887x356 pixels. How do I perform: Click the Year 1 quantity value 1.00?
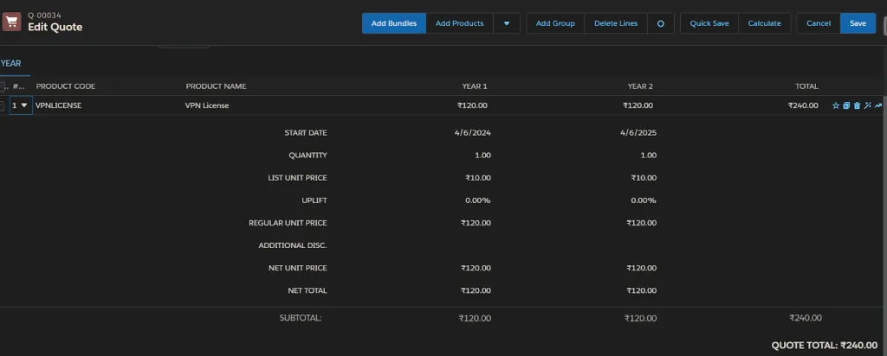click(x=482, y=156)
